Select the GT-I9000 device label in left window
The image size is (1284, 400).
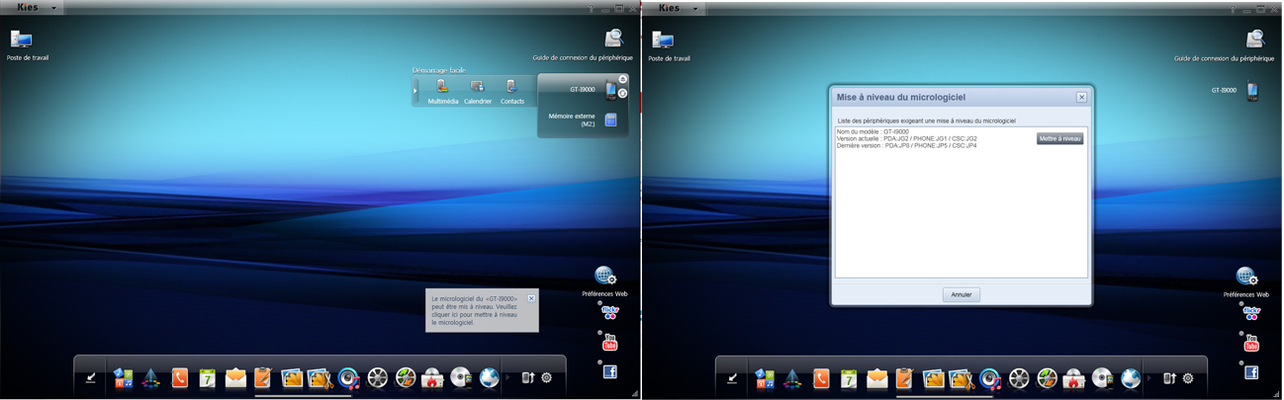pyautogui.click(x=583, y=90)
